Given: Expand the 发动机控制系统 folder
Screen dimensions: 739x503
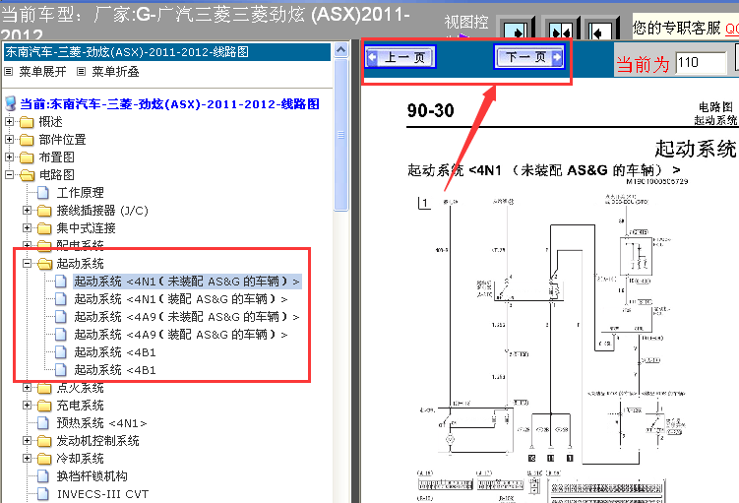Looking at the screenshot, I should pyautogui.click(x=27, y=441).
